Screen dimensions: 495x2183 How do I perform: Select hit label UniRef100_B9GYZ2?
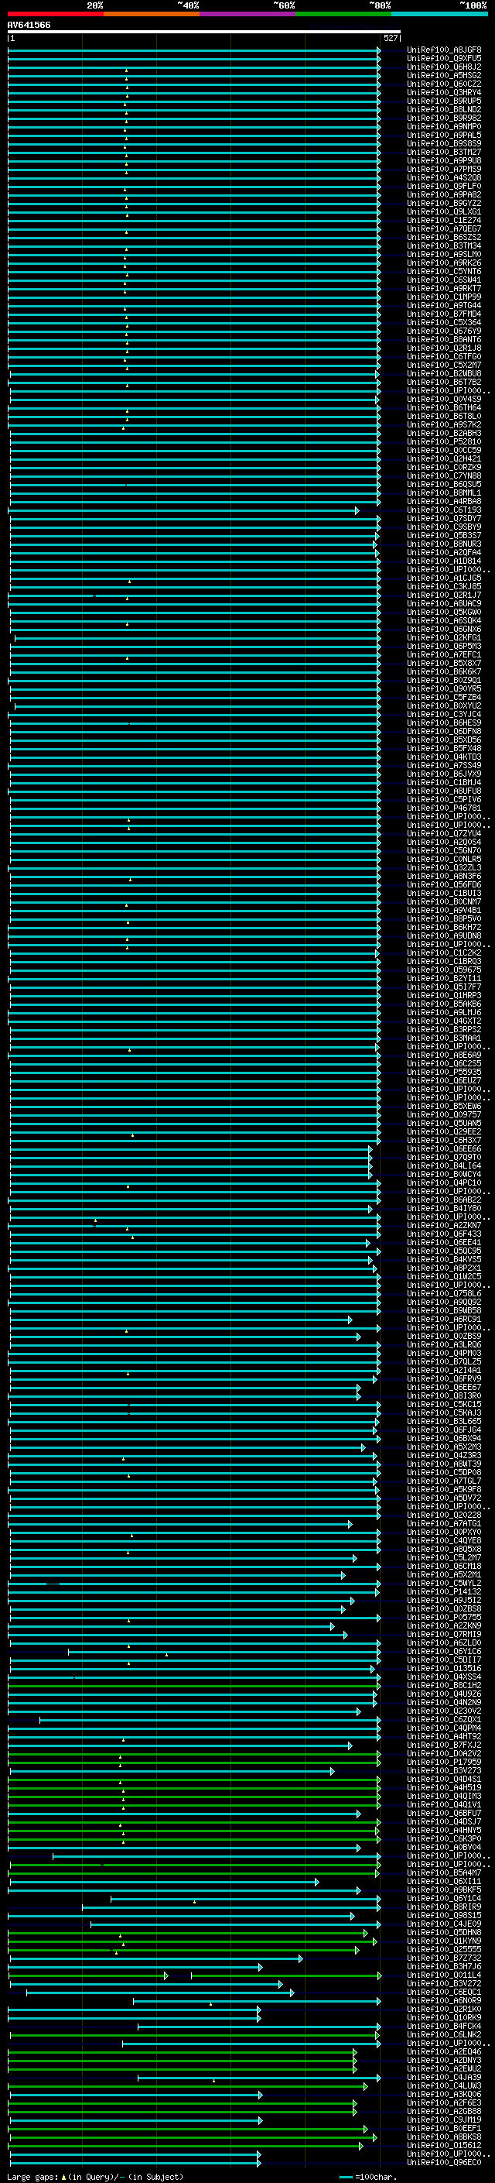[444, 204]
